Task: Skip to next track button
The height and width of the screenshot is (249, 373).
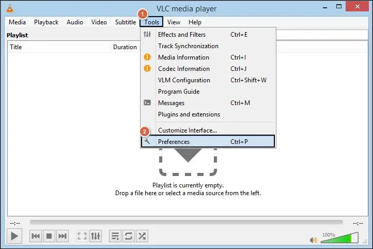Action: (x=63, y=236)
